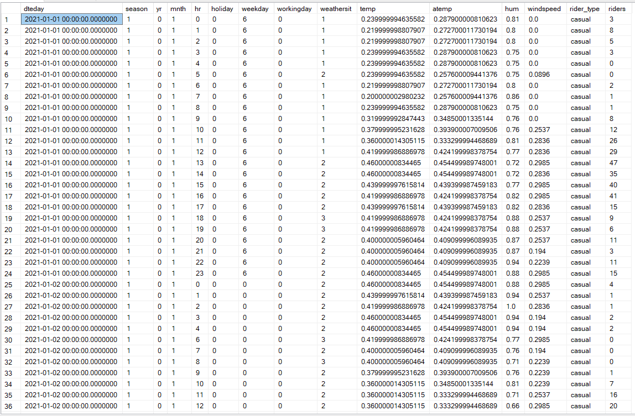This screenshot has width=635, height=416.
Task: Click temp value 0.319999992847443 in row 10
Action: tap(393, 119)
